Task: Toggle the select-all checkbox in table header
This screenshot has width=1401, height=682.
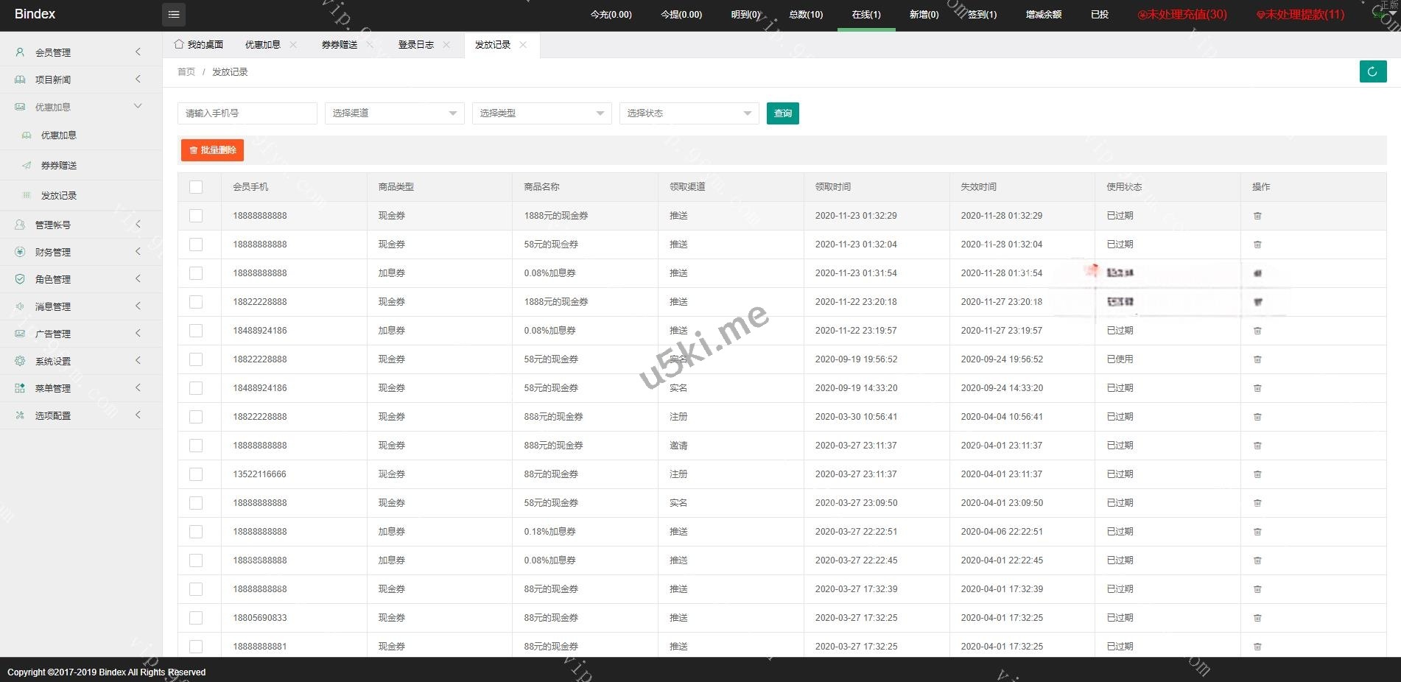Action: 196,187
